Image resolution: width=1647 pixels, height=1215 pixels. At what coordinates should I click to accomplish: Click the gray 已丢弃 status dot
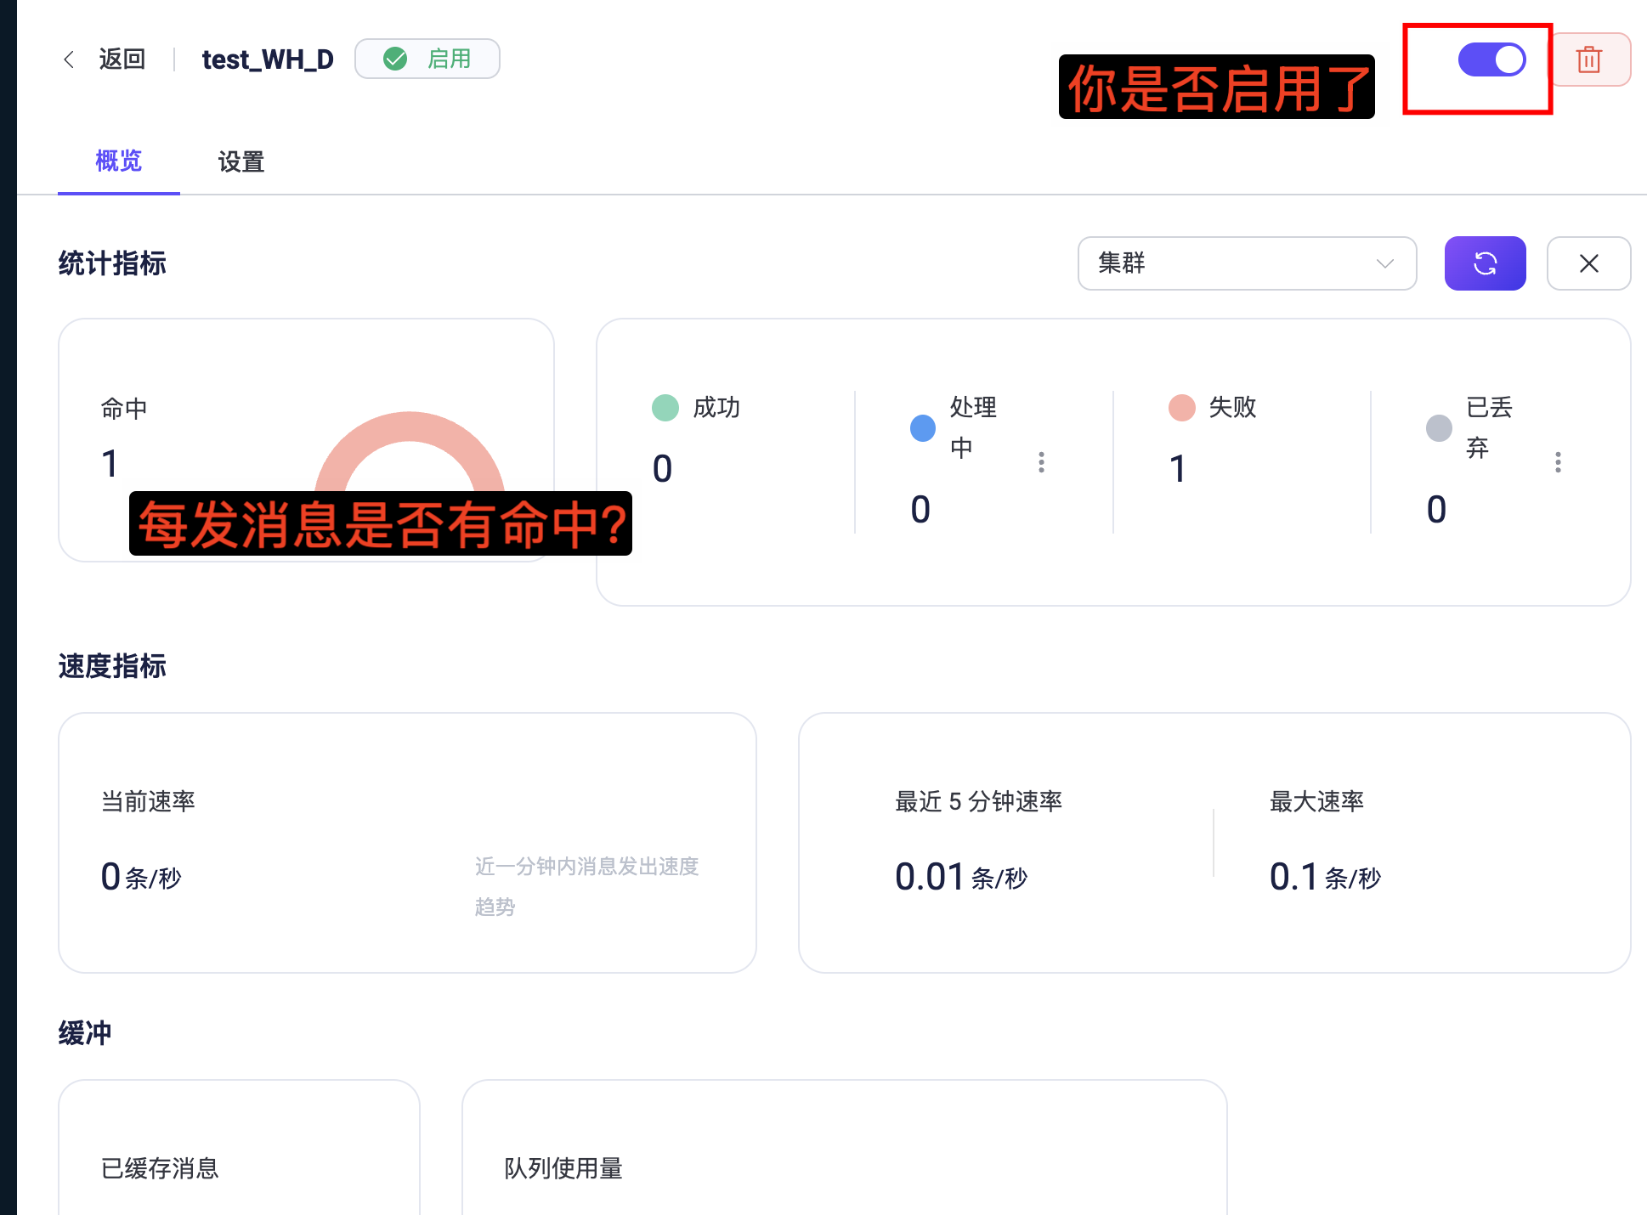click(1439, 428)
